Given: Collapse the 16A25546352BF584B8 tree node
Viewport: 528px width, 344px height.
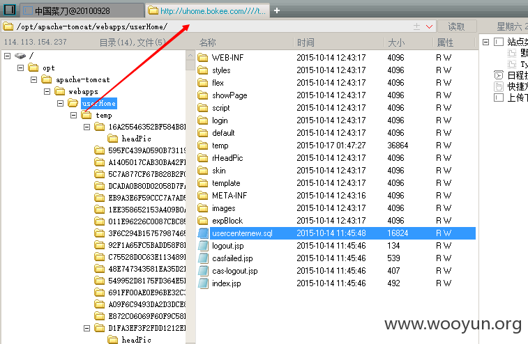Looking at the screenshot, I should 87,127.
